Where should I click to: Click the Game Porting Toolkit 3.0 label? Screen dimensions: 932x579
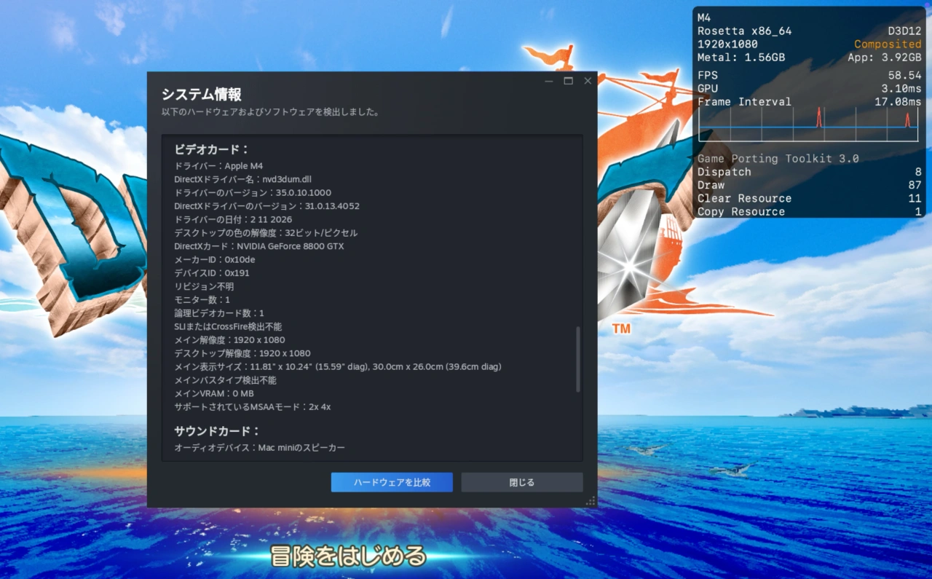coord(779,158)
